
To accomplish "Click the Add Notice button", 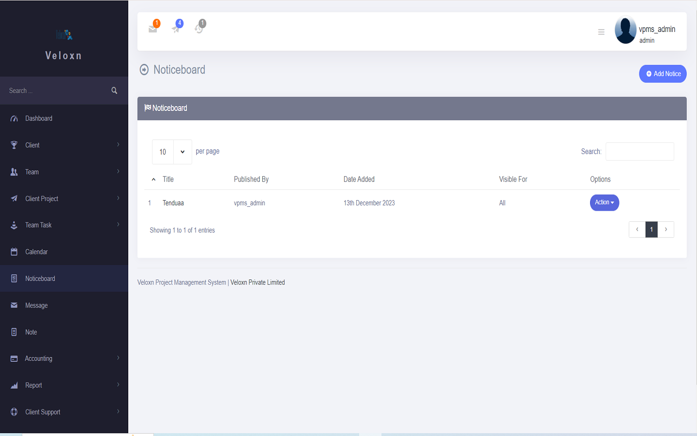I will click(662, 74).
